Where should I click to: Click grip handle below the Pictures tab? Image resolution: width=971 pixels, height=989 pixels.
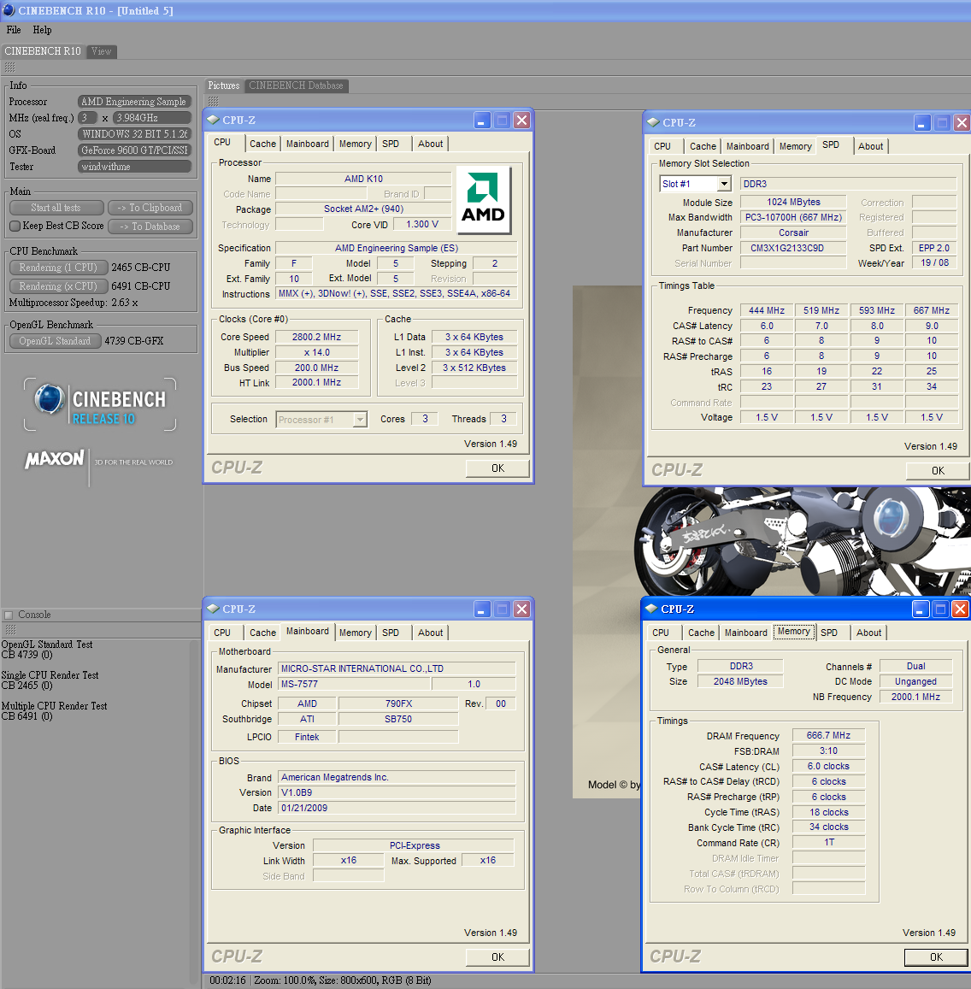coord(213,101)
